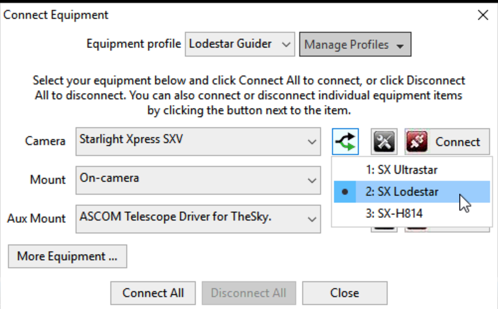This screenshot has width=498, height=309.
Task: Click the Close button at the bottom
Action: tap(344, 293)
